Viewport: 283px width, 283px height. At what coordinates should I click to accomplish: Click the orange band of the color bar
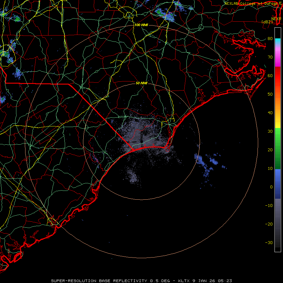(x=278, y=104)
